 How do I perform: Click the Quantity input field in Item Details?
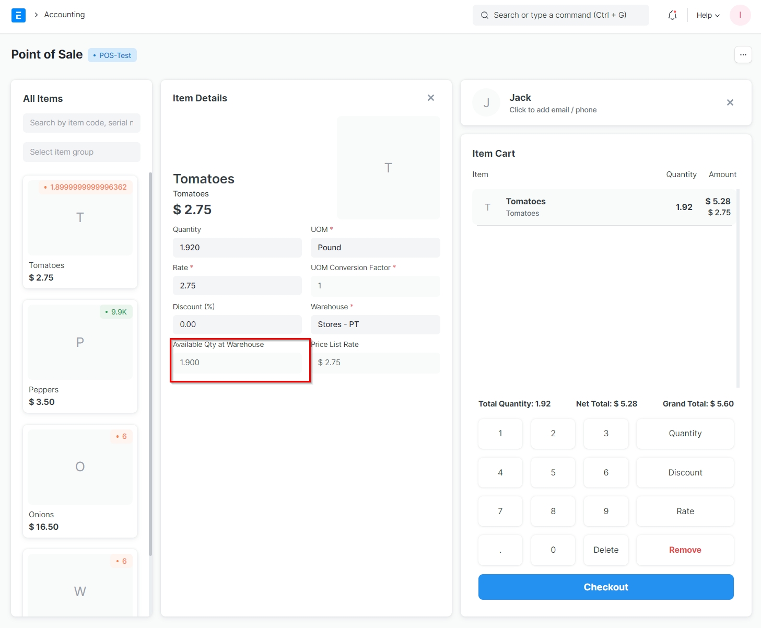[x=237, y=248]
